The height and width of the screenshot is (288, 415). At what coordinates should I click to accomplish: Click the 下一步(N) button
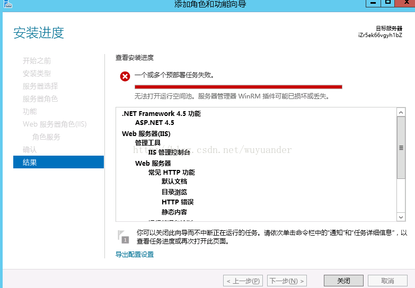coord(287,281)
